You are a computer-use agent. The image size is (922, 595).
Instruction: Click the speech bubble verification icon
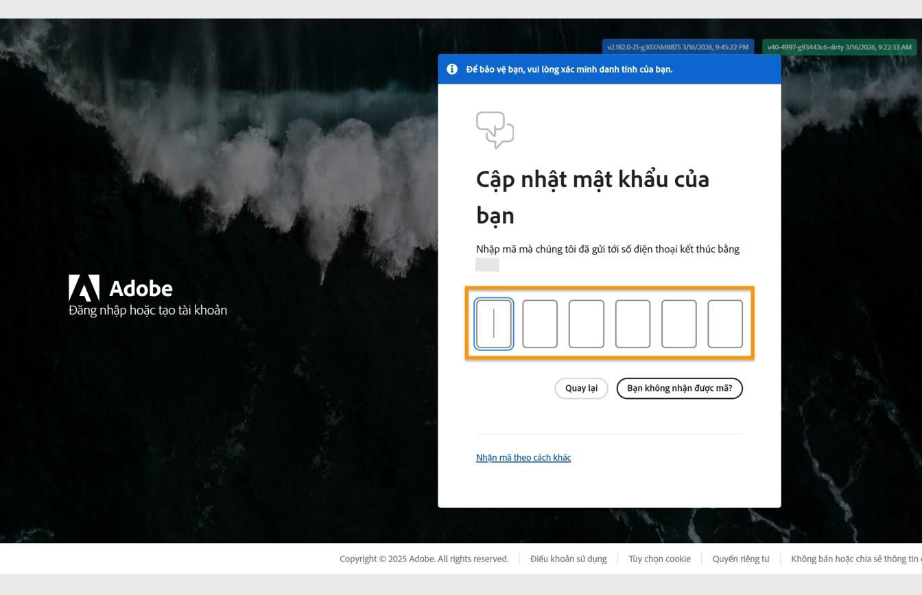click(x=495, y=130)
